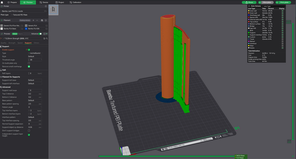Select plate 1 thumbnail
This screenshot has height=159, width=296.
coord(53,10)
